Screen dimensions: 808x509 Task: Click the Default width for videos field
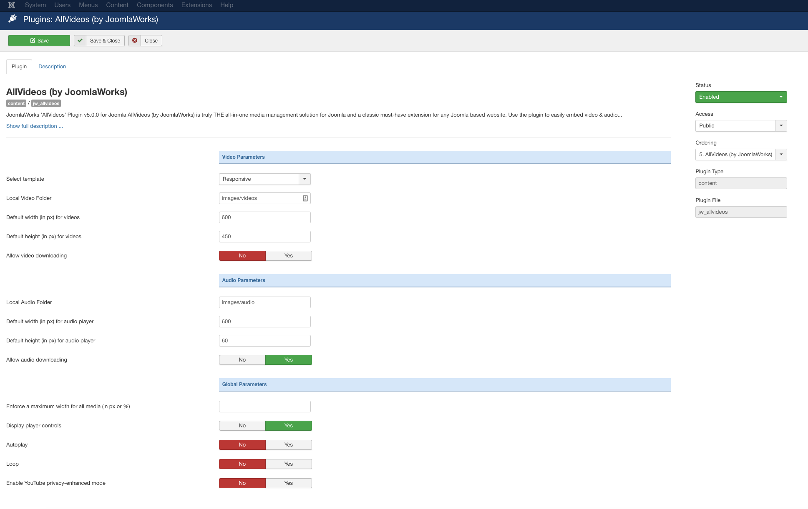point(265,217)
